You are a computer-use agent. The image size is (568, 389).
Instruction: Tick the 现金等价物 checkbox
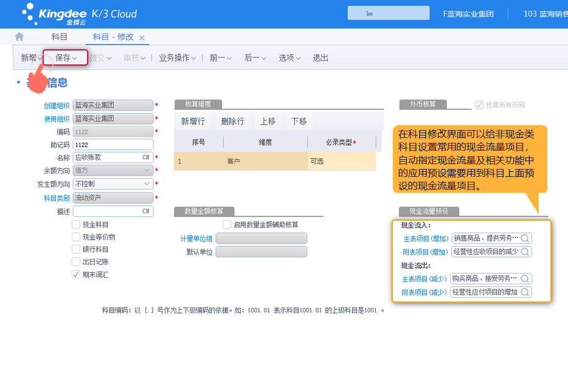coord(75,237)
